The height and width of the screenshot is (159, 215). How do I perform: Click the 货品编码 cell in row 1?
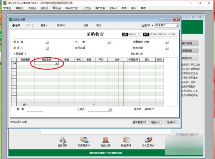click(x=26, y=63)
